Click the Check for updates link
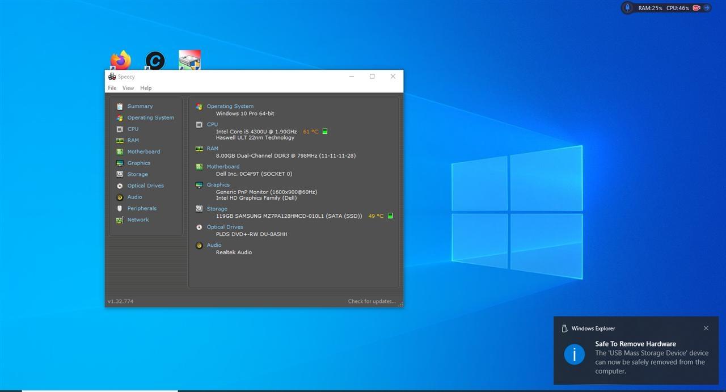726x392 pixels. pos(372,301)
